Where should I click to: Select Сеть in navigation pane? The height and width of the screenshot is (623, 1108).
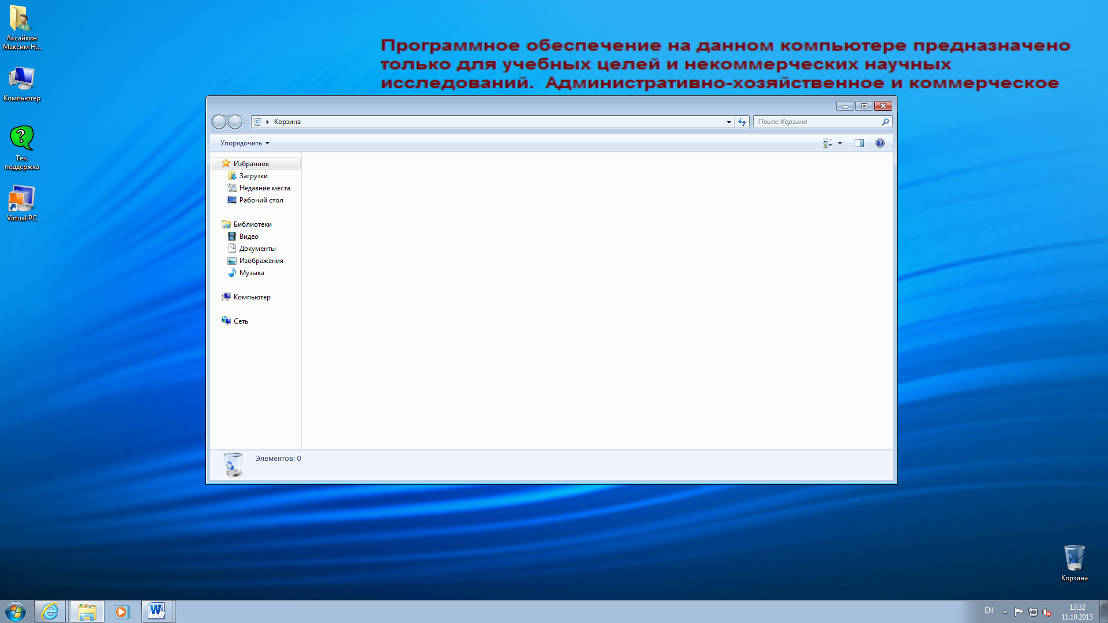point(241,321)
